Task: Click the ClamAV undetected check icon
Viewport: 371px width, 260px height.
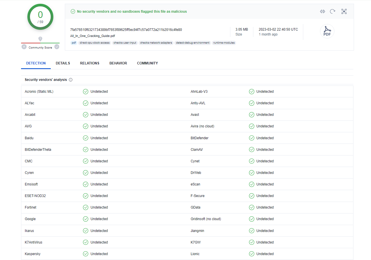Action: [252, 150]
